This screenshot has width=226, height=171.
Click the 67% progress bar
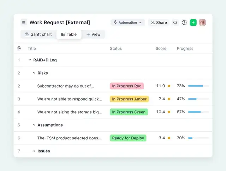pyautogui.click(x=198, y=112)
